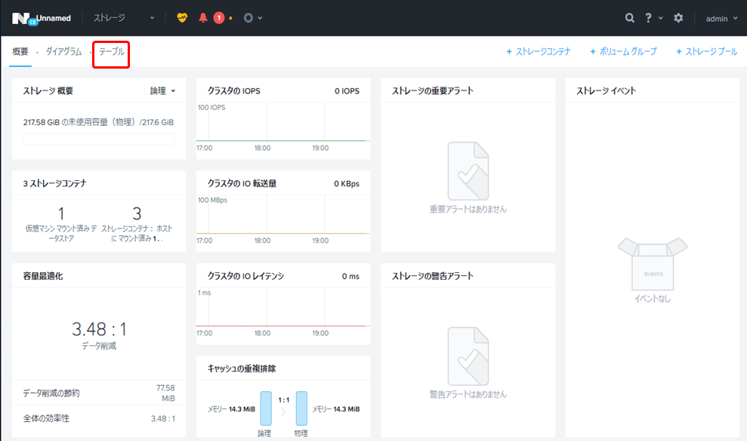Switch to the ダイアグラム tab
This screenshot has height=441, width=747.
[64, 51]
